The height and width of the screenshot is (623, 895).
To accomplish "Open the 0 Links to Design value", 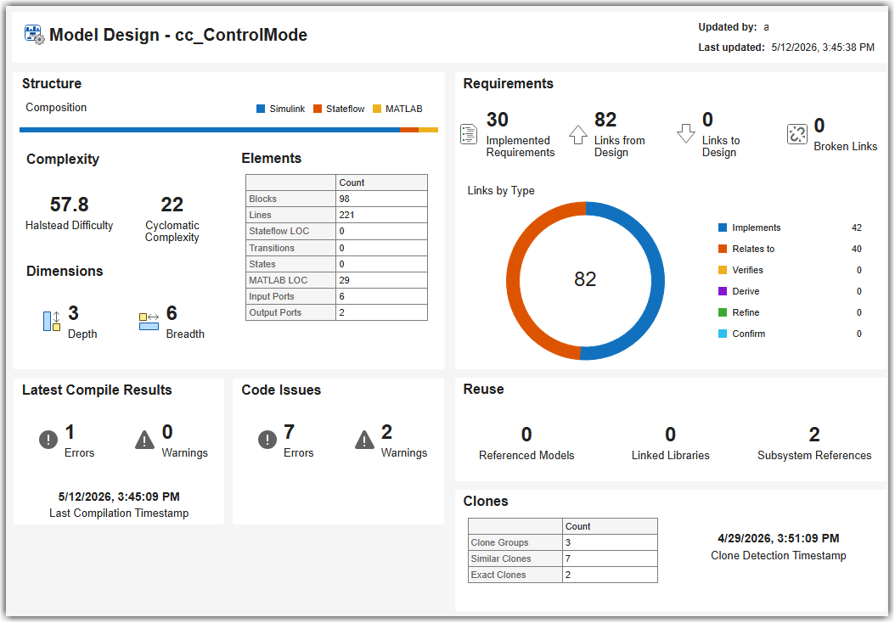I will point(708,119).
